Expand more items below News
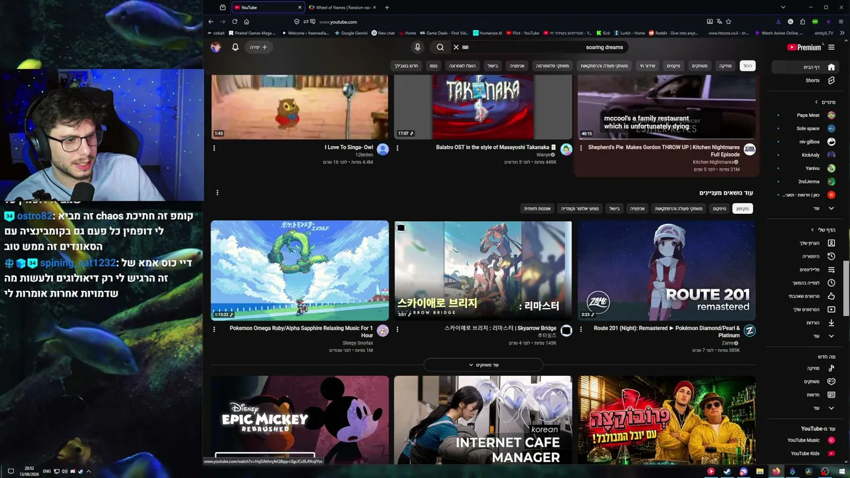This screenshot has height=478, width=850. 831,408
